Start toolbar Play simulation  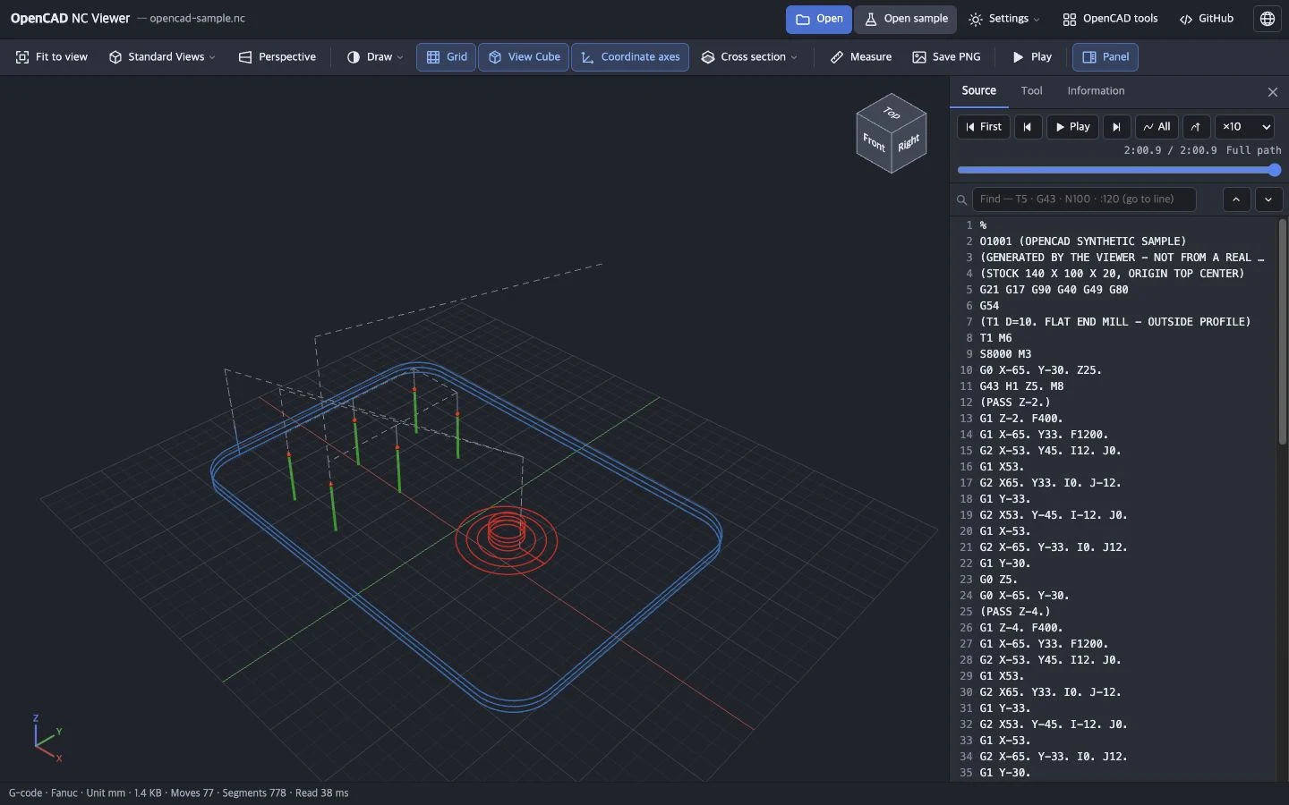tap(1031, 57)
